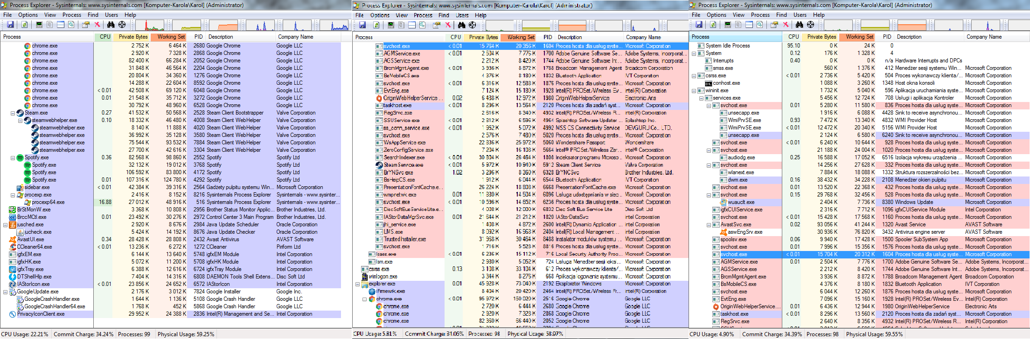This screenshot has width=1030, height=339.
Task: Select 'winlogon.exe' row in middle window
Action: pos(520,276)
